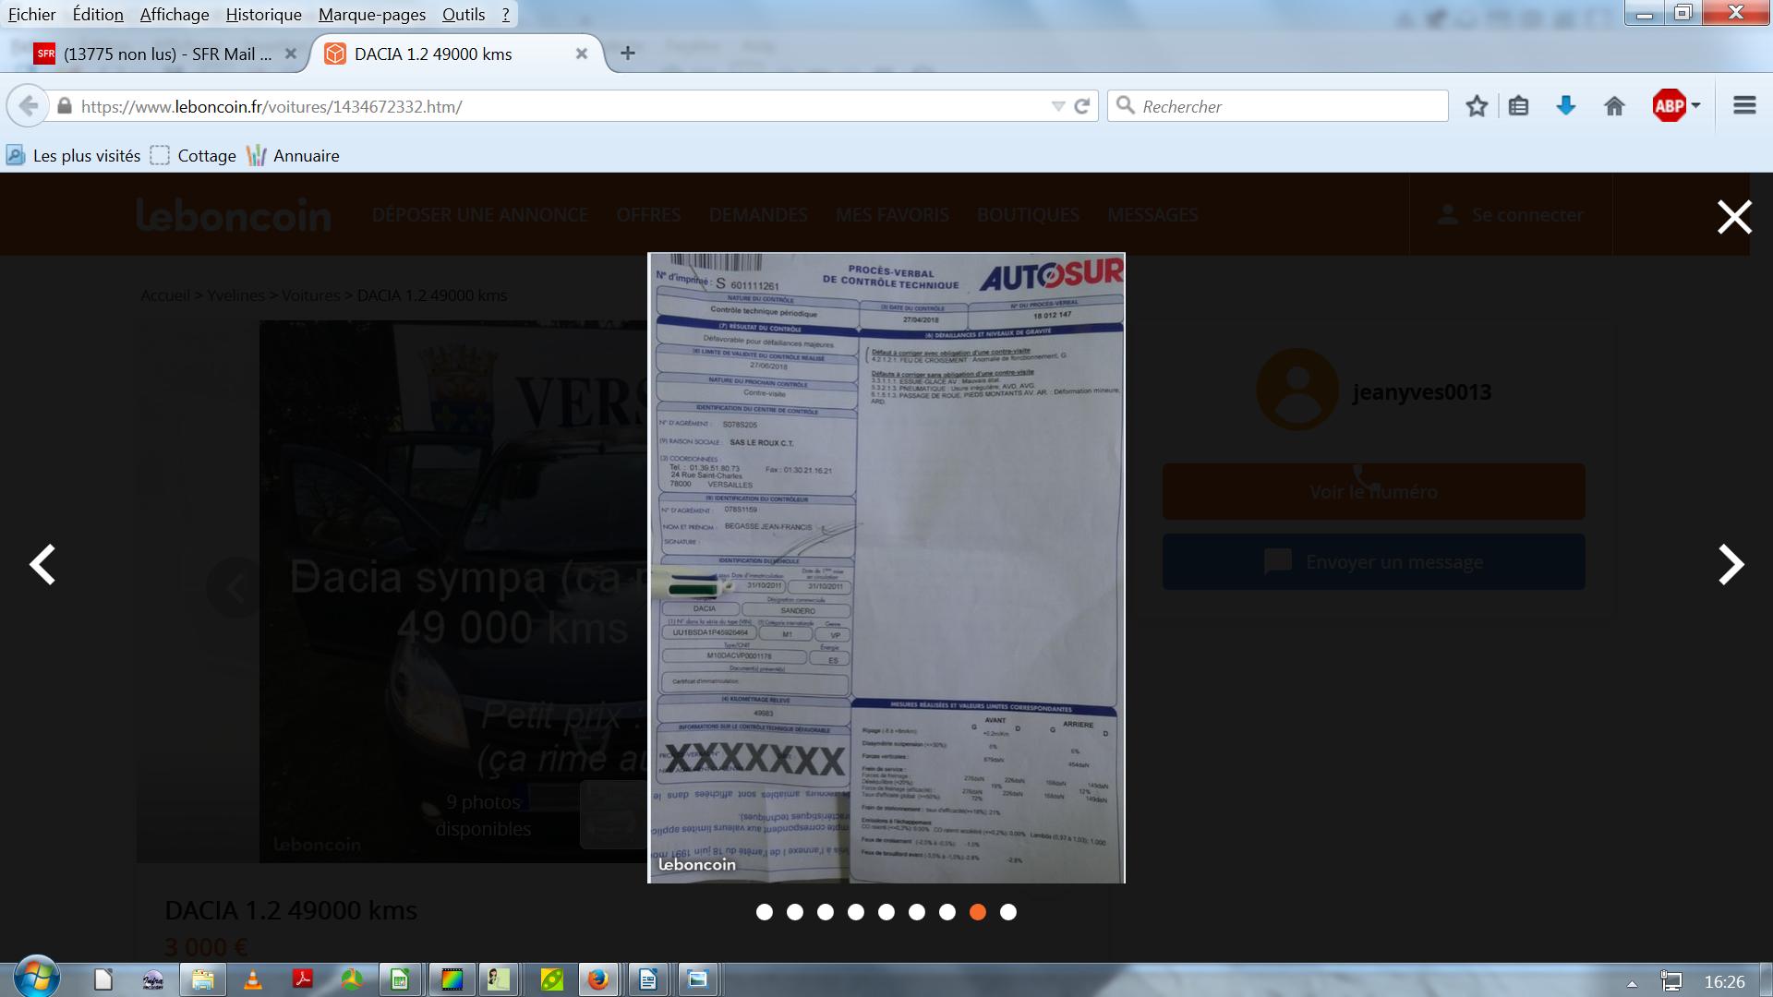1773x997 pixels.
Task: Expand the Adblock Plus dropdown arrow
Action: click(x=1695, y=106)
